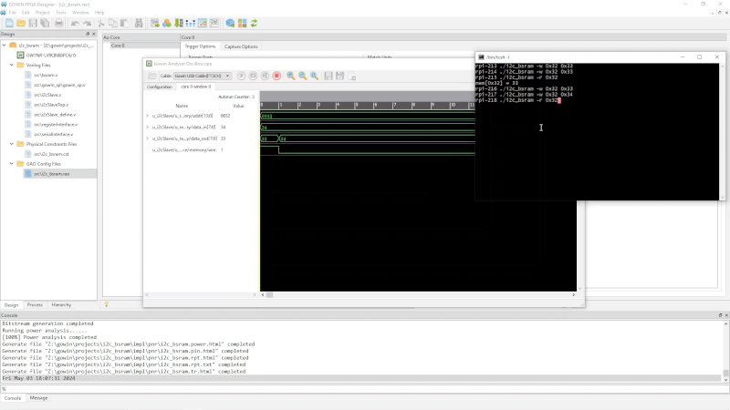
Task: Open the Gowin USB Cable dropdown
Action: coord(203,76)
